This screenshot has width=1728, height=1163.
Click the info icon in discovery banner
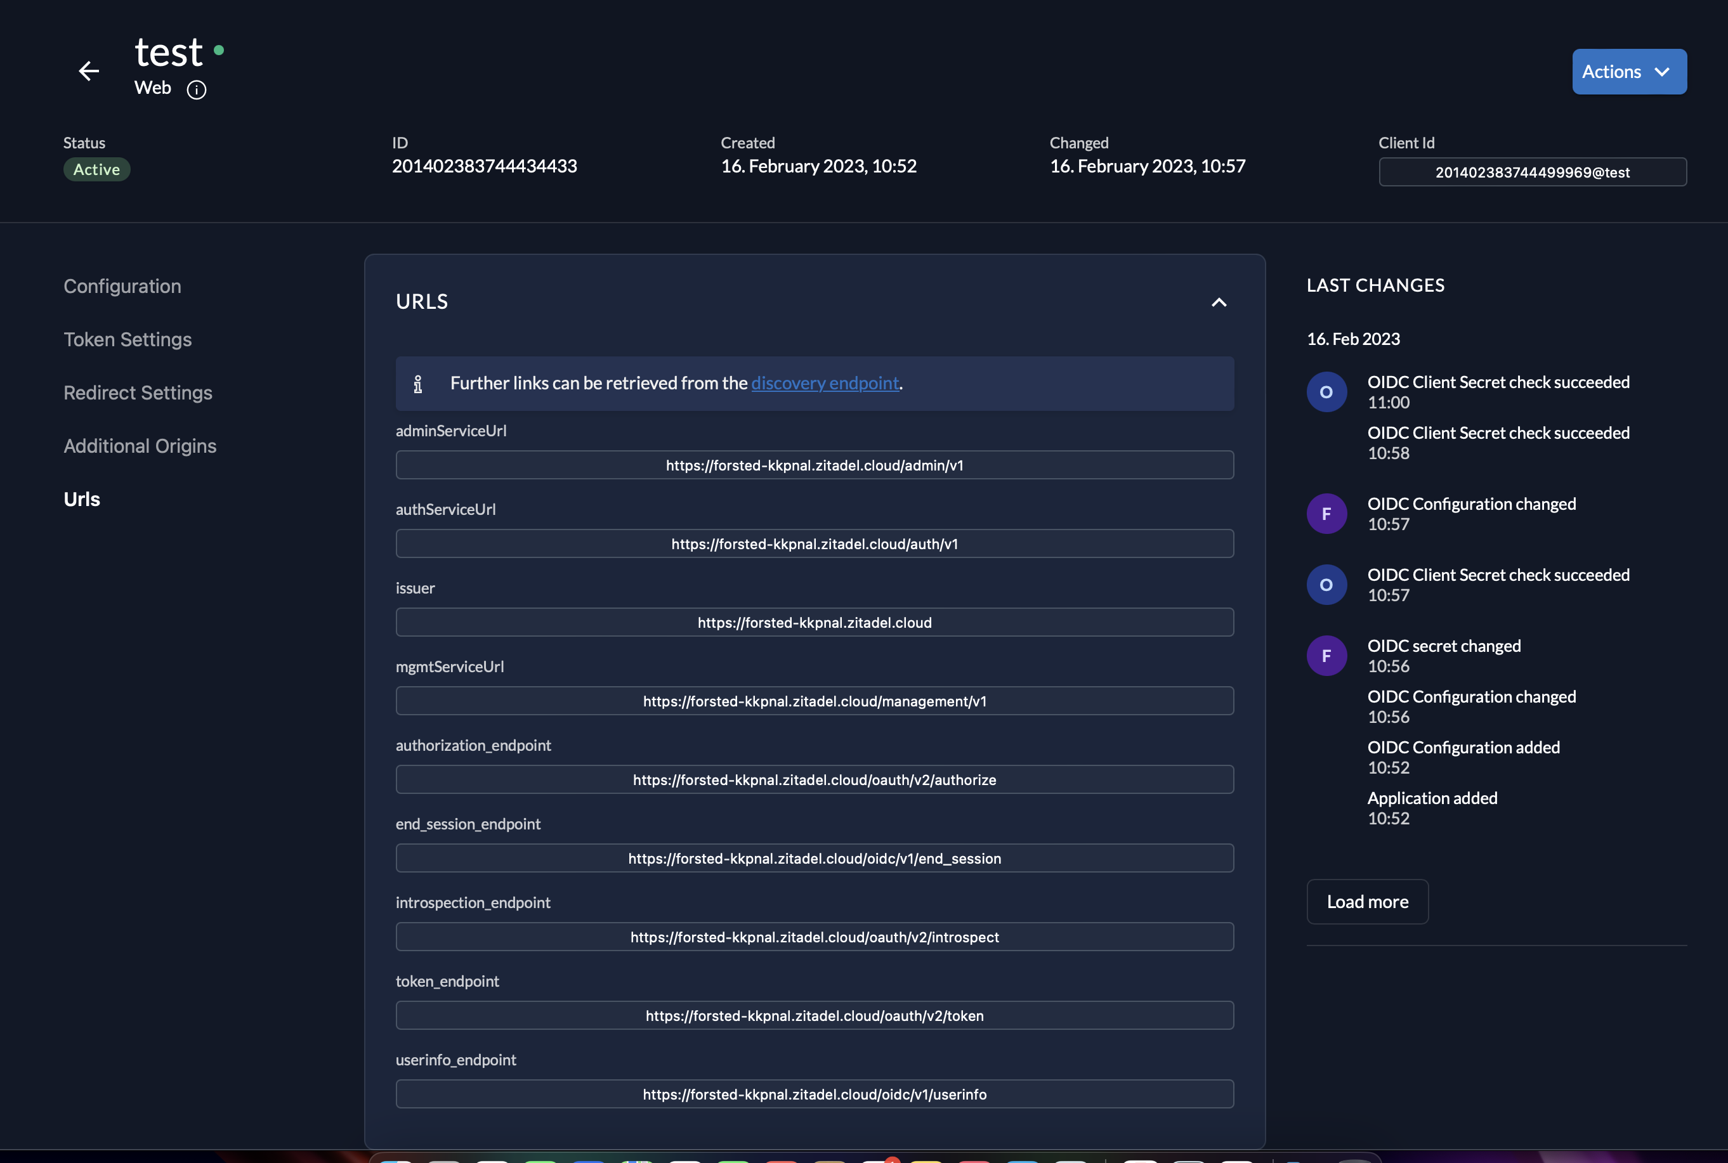(417, 384)
